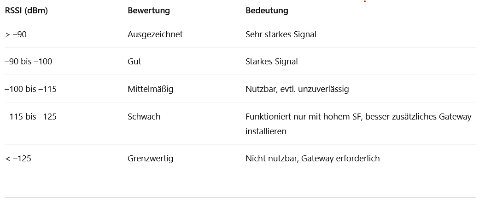Click the Bewertung column header
The height and width of the screenshot is (205, 491).
(x=148, y=11)
